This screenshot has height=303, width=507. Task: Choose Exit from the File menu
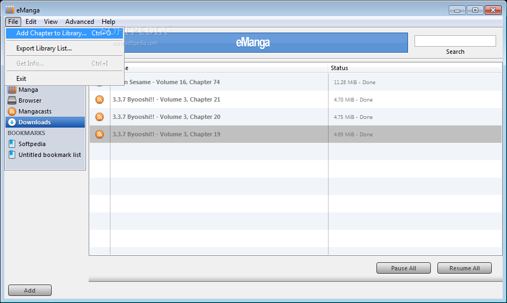pos(64,78)
